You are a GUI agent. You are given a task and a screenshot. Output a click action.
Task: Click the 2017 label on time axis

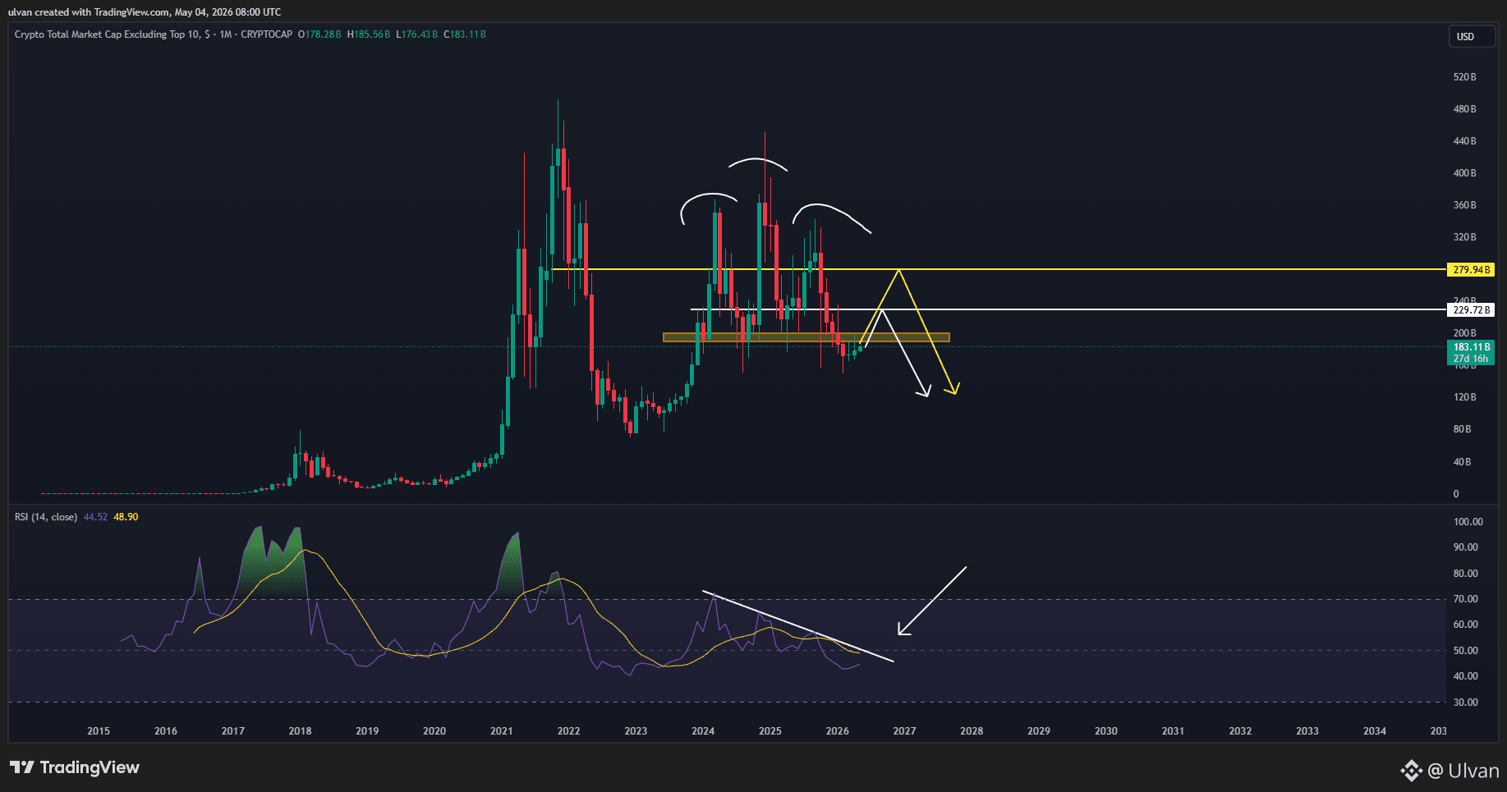click(x=233, y=731)
